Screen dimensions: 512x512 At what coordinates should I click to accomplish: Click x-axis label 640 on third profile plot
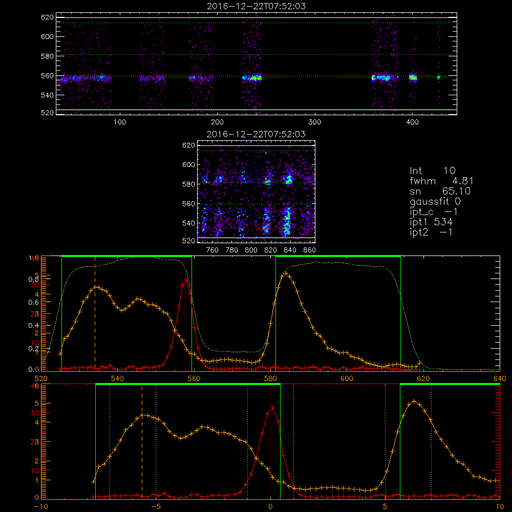pyautogui.click(x=500, y=379)
